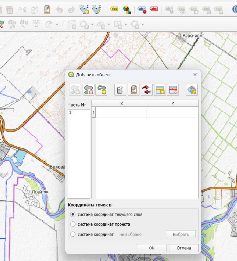Click the add ring icon in dialog
Screen dimensions: 237x261
click(x=101, y=89)
